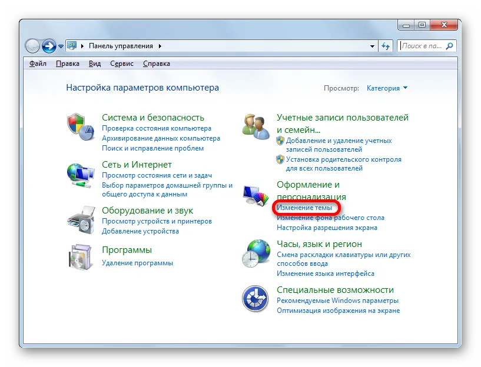The image size is (481, 367).
Task: Click Выбор параметров домашней группы link
Action: click(x=167, y=189)
